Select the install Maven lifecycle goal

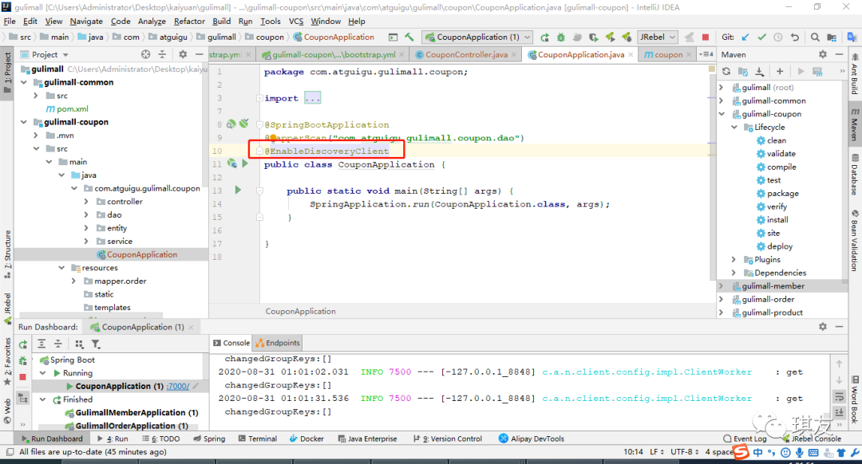tap(777, 220)
